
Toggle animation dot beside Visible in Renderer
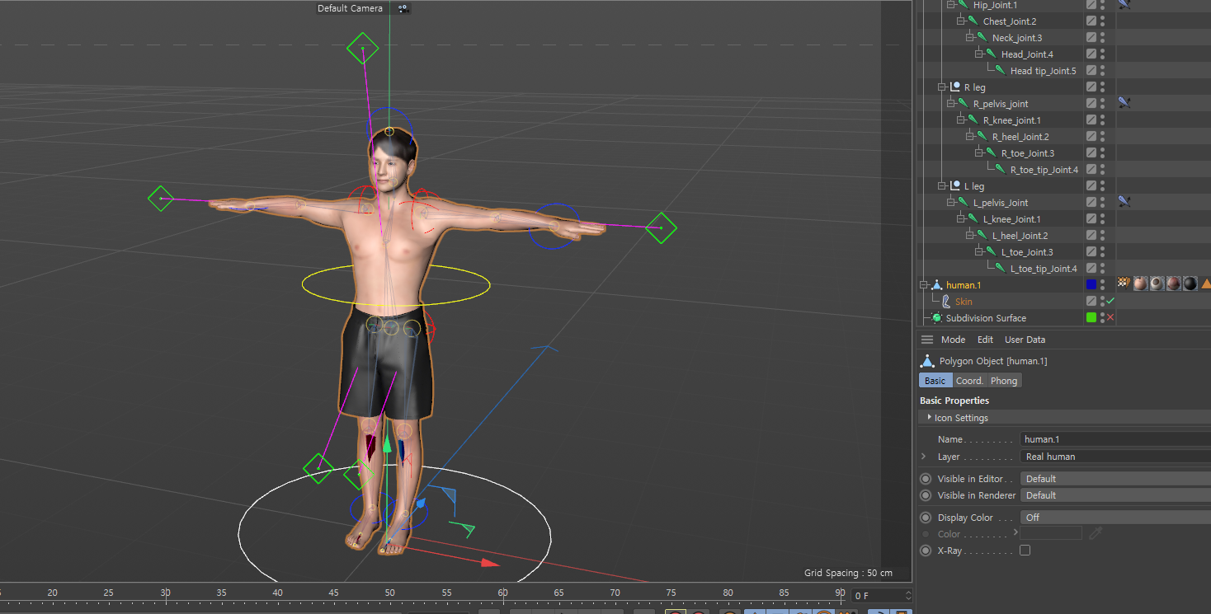(x=926, y=495)
